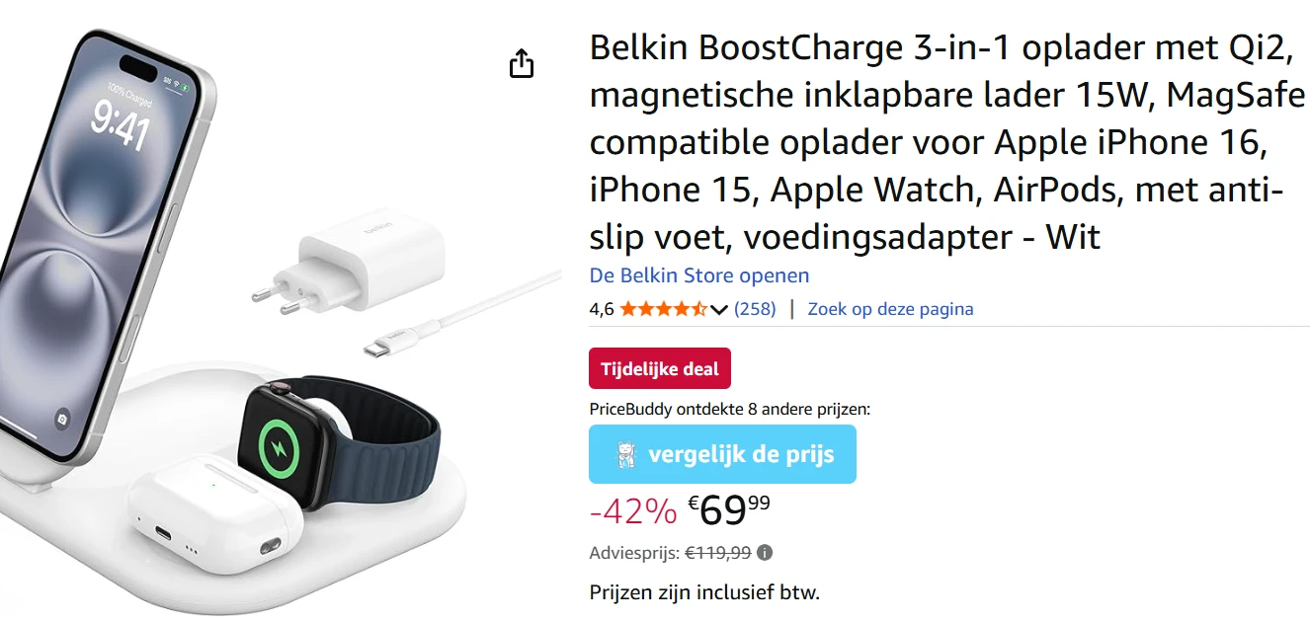Click the red Tijdelijke deal badge
Screen dimensions: 1310x622
click(659, 367)
